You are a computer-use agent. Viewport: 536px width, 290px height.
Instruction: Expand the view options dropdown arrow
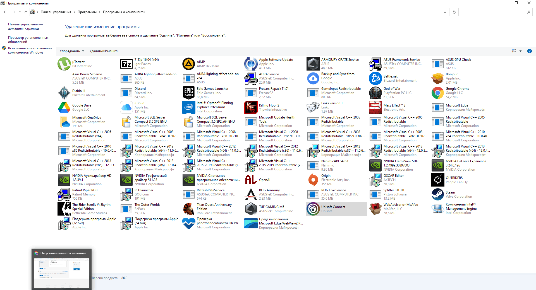(x=520, y=51)
